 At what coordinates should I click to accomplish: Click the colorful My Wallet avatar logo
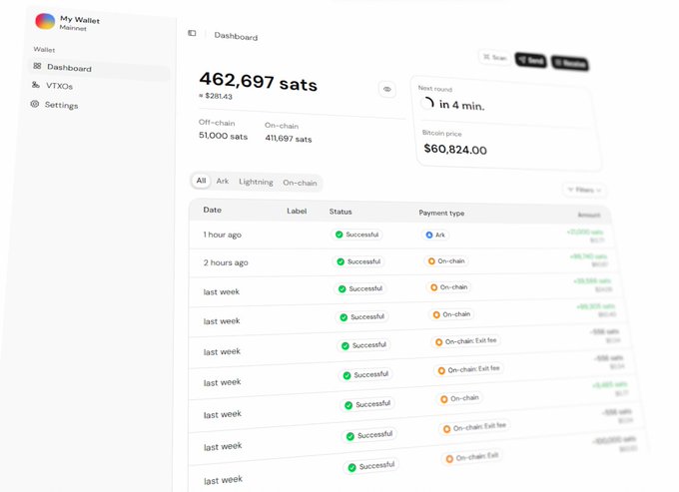pos(45,21)
